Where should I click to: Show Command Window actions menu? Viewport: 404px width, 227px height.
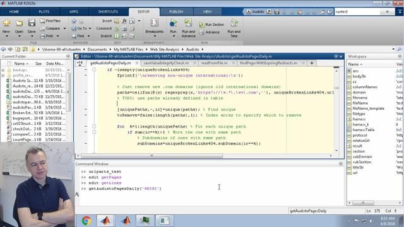click(x=341, y=164)
